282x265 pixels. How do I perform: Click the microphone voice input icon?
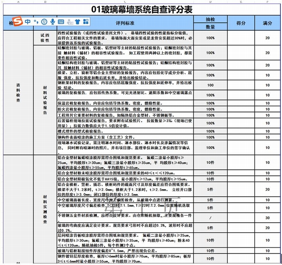(52, 21)
